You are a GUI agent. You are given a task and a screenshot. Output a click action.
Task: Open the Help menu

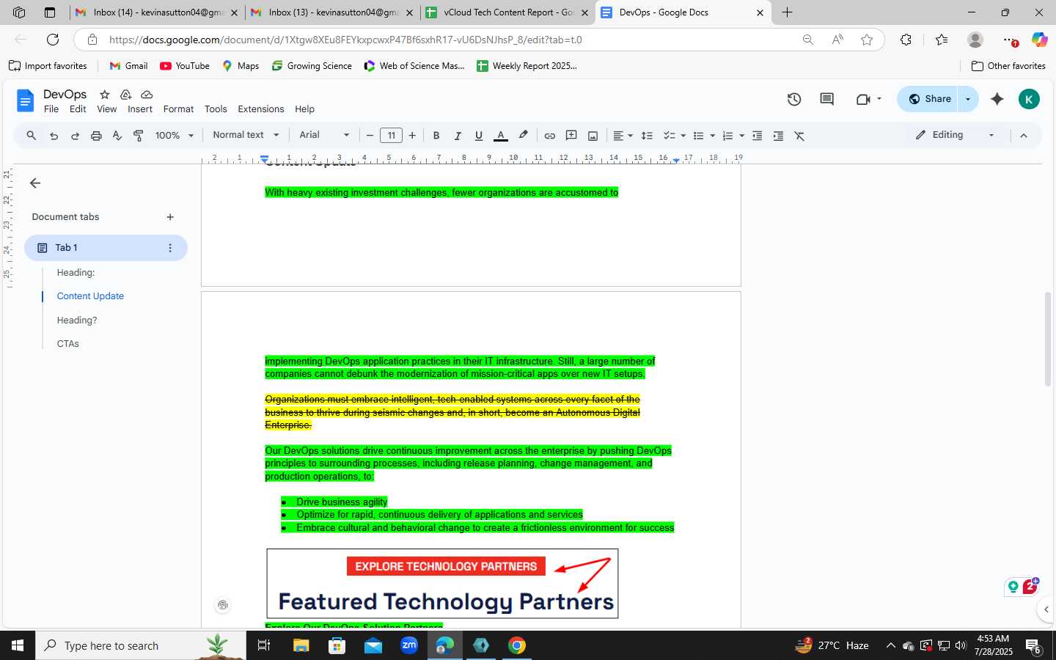pos(304,109)
